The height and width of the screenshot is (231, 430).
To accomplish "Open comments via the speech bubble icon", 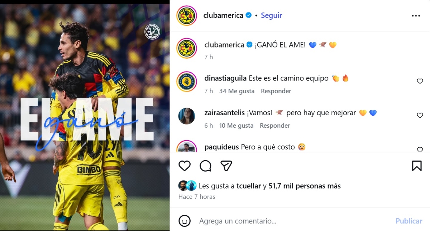I will coord(206,166).
